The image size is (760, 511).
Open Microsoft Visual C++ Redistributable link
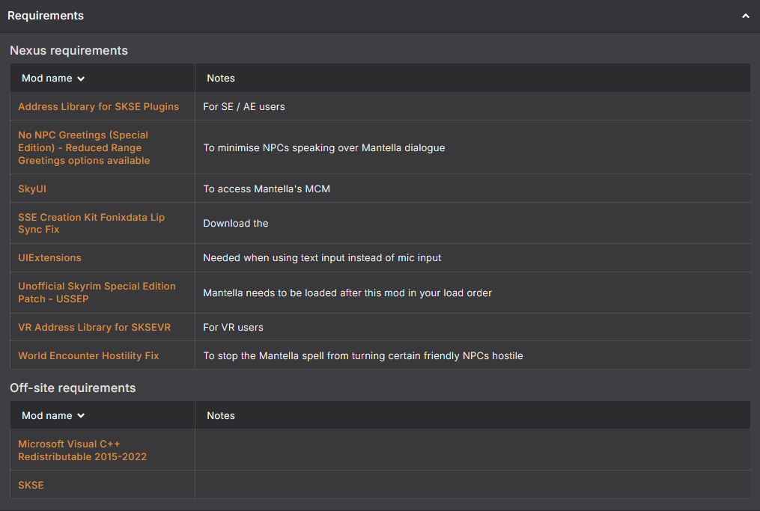[x=82, y=450]
